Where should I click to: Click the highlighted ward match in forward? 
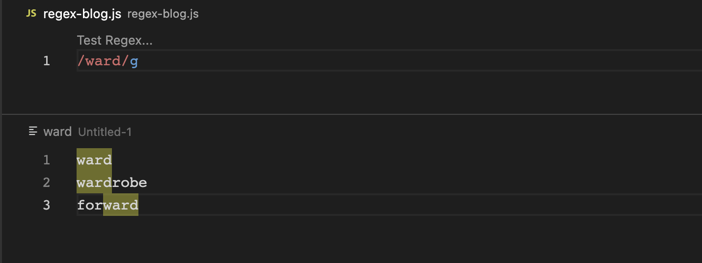click(121, 205)
